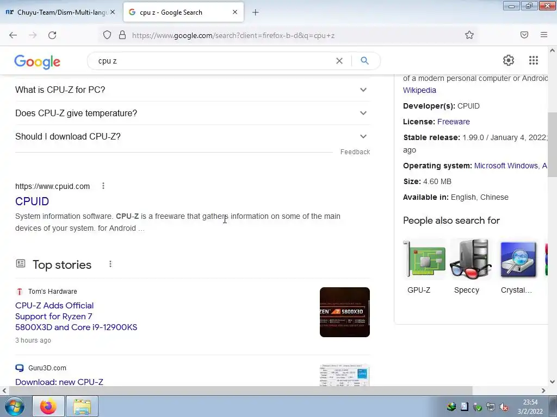Viewport: 557px width, 417px height.
Task: Click the Google logo
Action: tap(38, 62)
